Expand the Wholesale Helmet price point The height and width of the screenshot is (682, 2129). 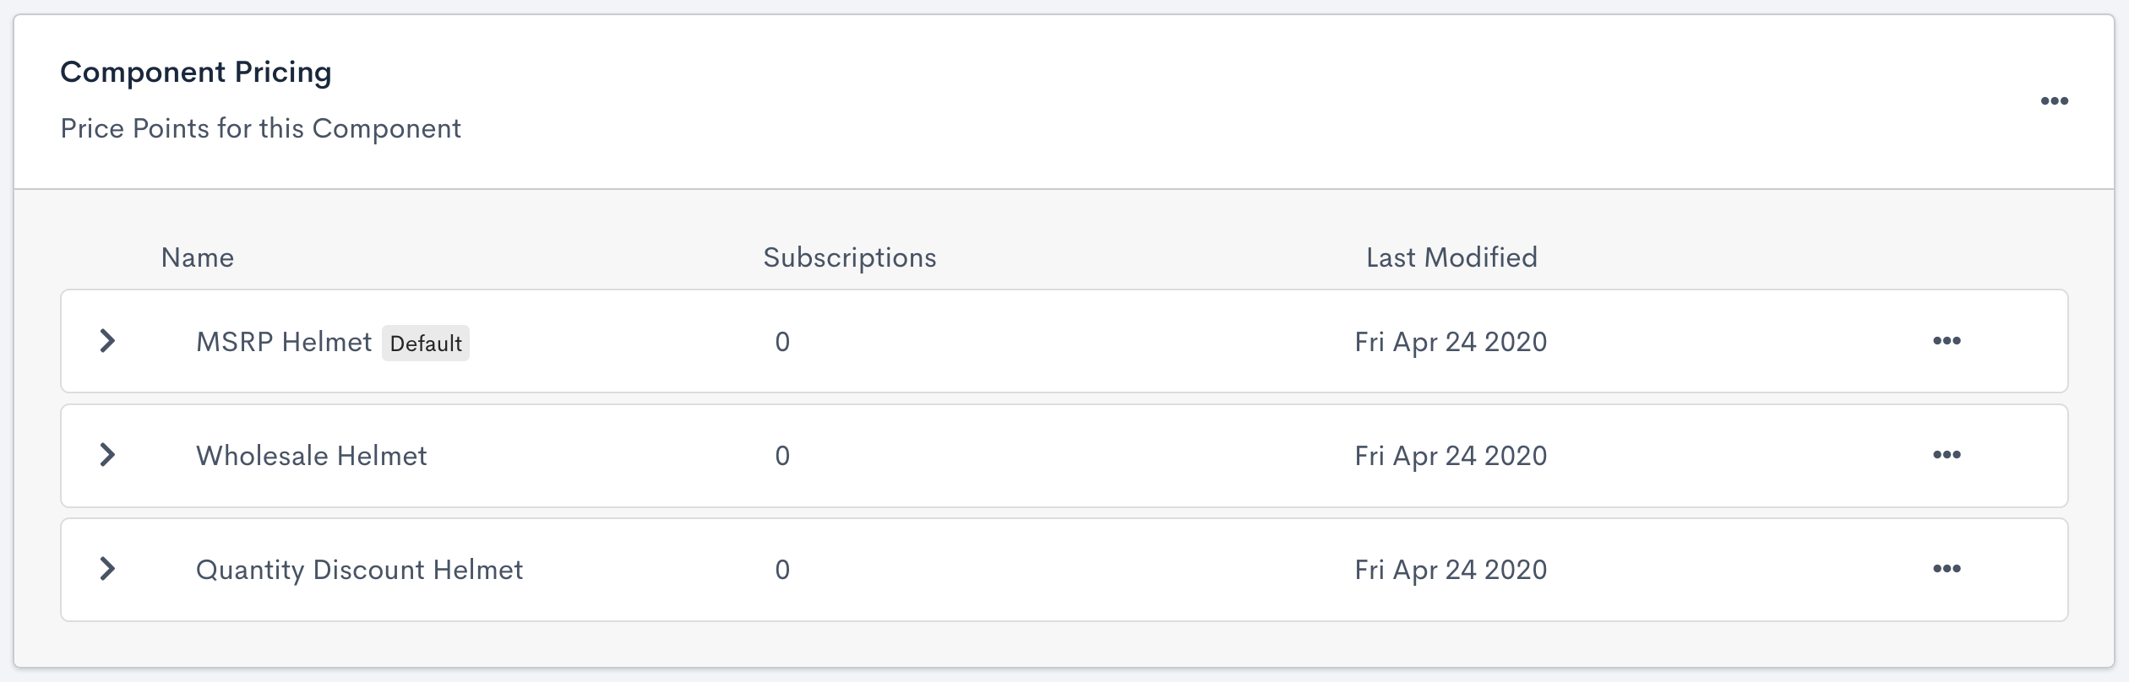coord(107,455)
